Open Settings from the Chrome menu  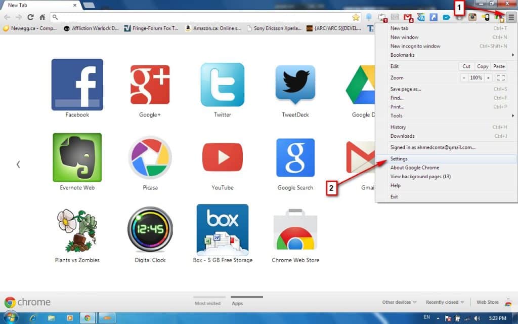446,158
